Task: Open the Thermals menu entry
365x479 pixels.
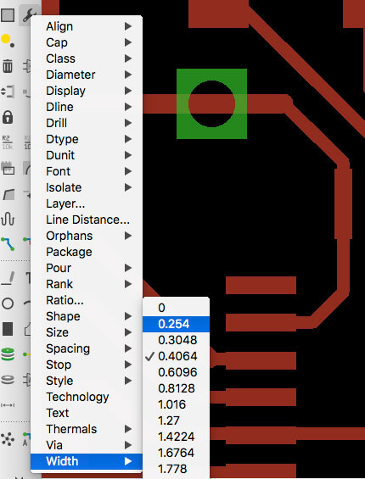Action: click(x=87, y=429)
